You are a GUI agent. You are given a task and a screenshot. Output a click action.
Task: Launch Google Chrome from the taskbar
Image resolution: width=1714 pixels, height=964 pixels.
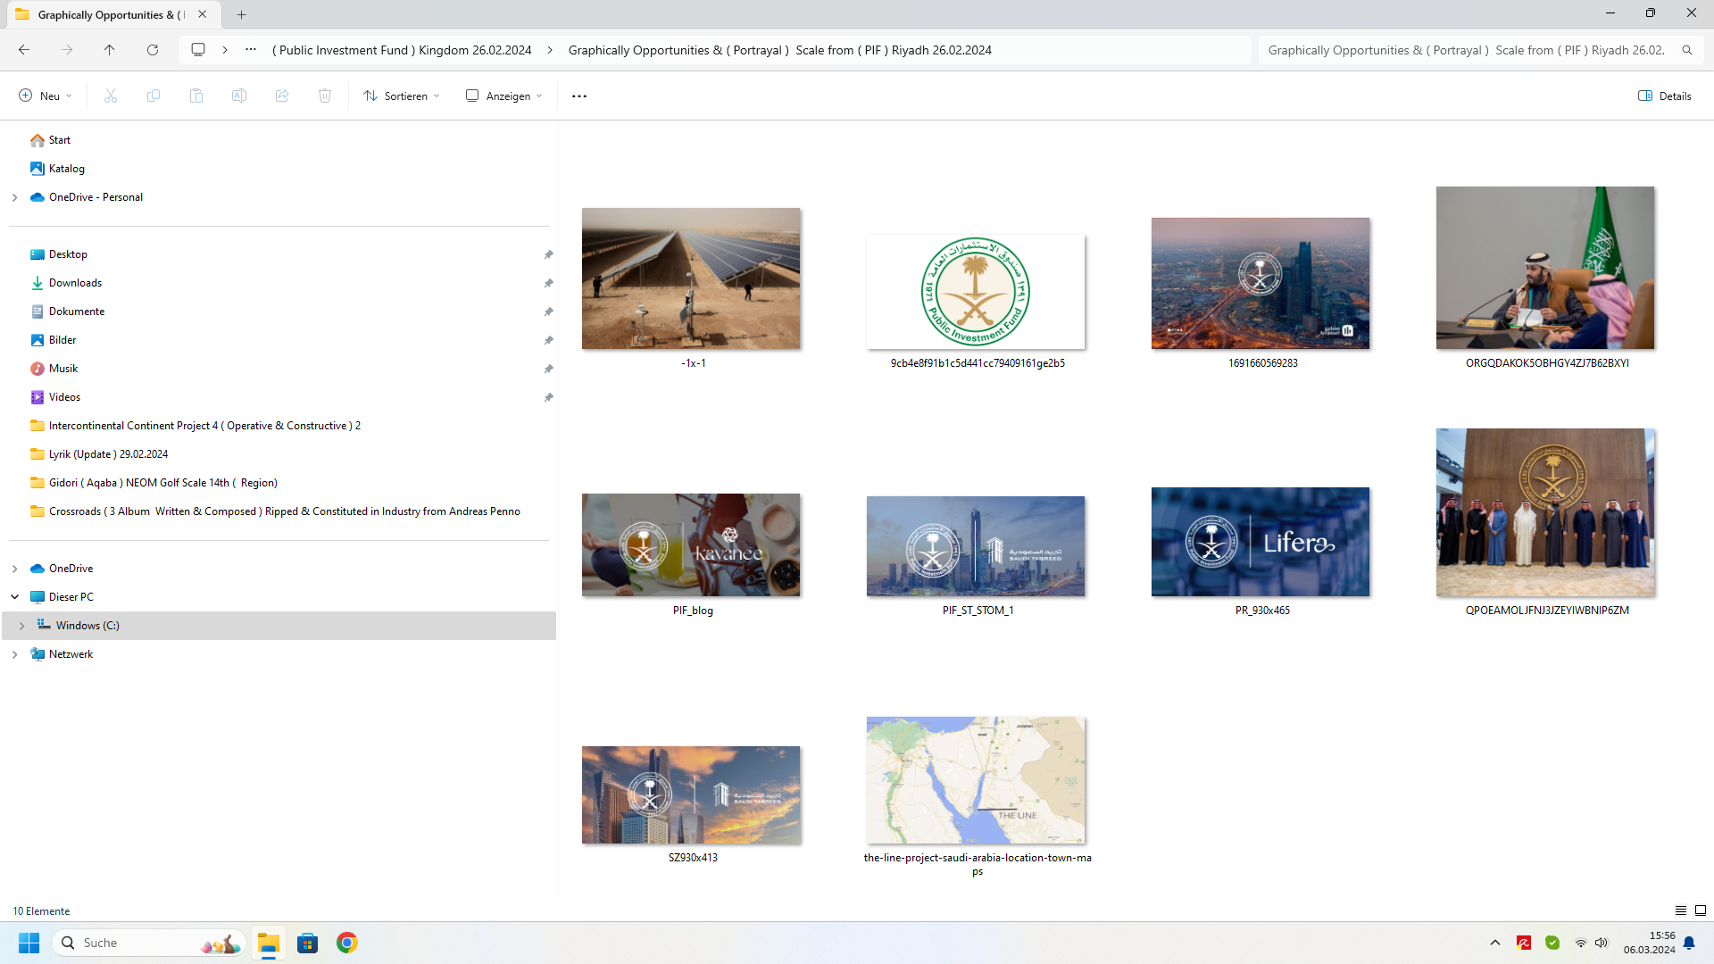347,943
